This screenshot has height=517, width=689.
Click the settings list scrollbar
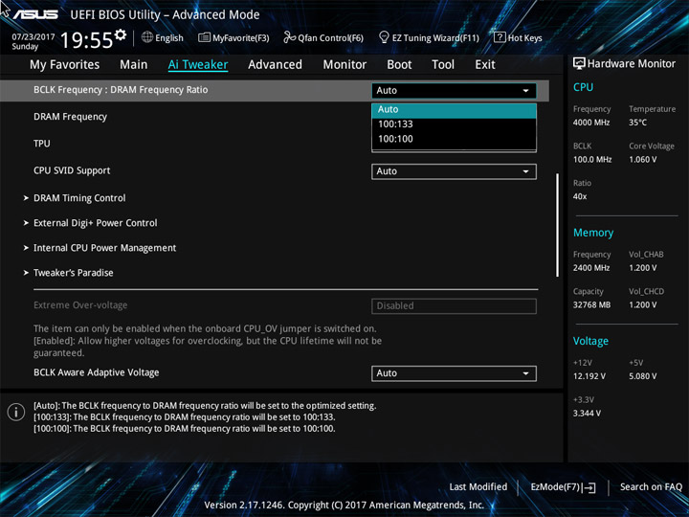pos(557,225)
